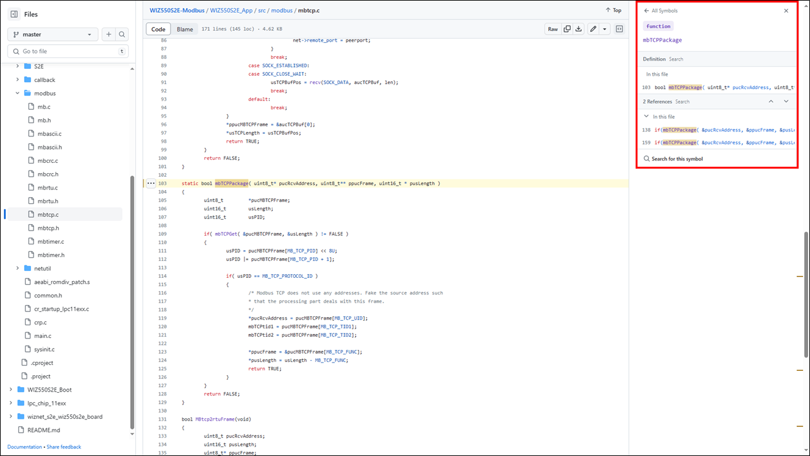Image resolution: width=810 pixels, height=456 pixels.
Task: Expand the WIZ550S2E_Boot folder
Action: pos(11,390)
